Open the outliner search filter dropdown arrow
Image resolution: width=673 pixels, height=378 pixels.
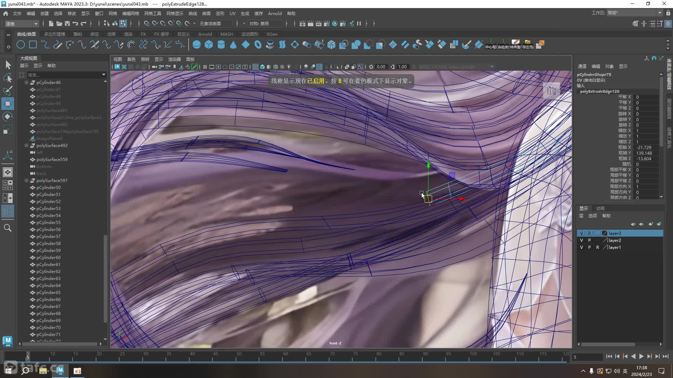pyautogui.click(x=104, y=75)
